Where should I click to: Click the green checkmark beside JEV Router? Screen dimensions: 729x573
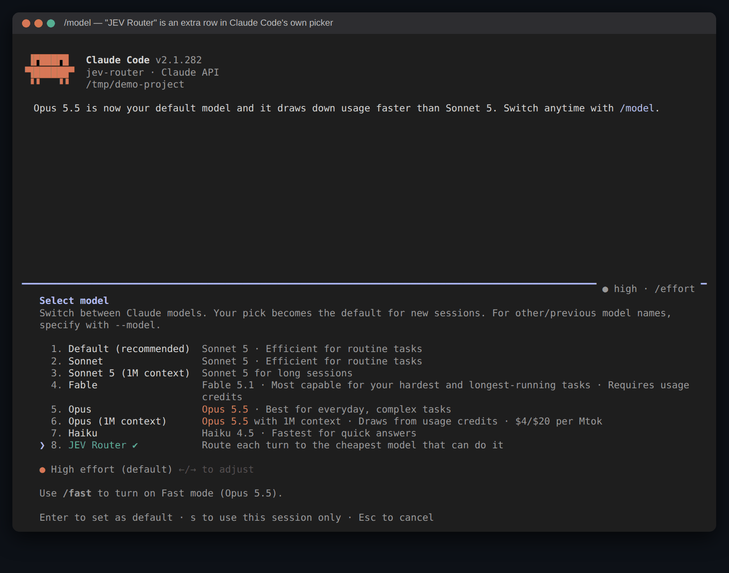point(135,446)
